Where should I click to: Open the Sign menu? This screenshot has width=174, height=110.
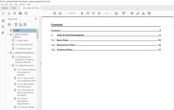[x=16, y=4]
